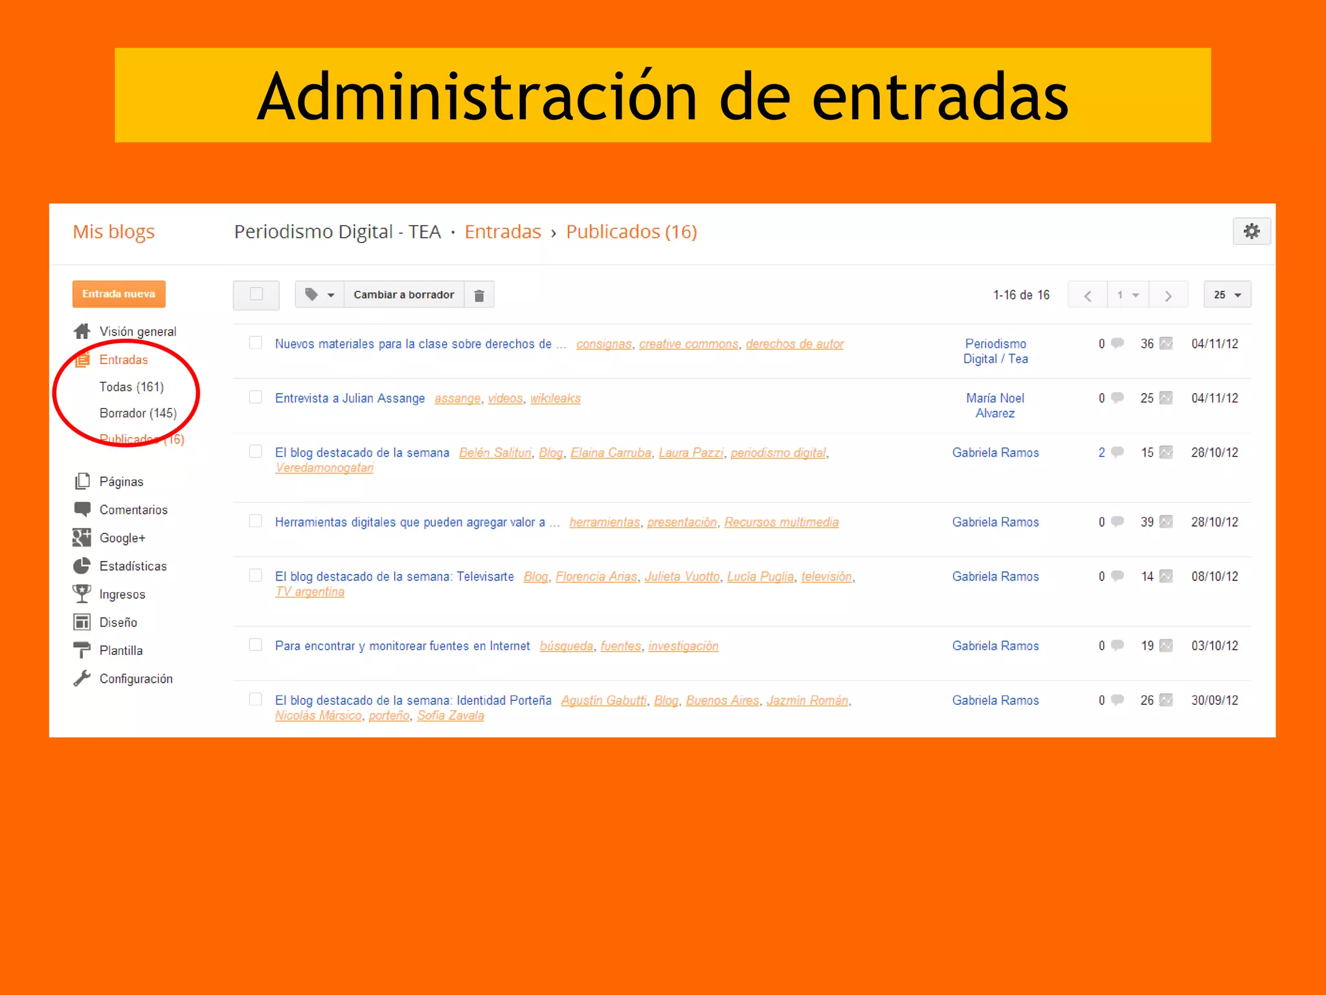Select Todas (161) entries filter

(131, 387)
